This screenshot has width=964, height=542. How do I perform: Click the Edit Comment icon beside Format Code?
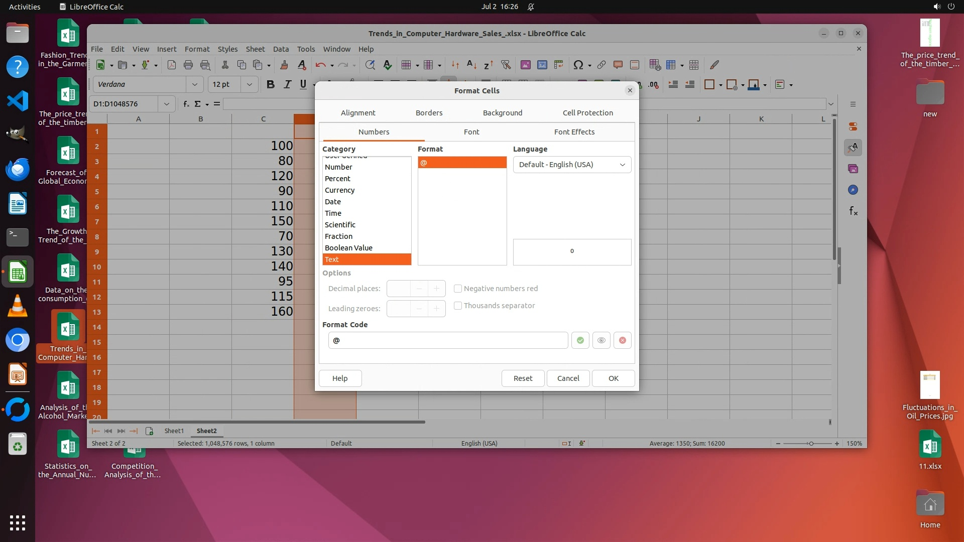tap(601, 340)
